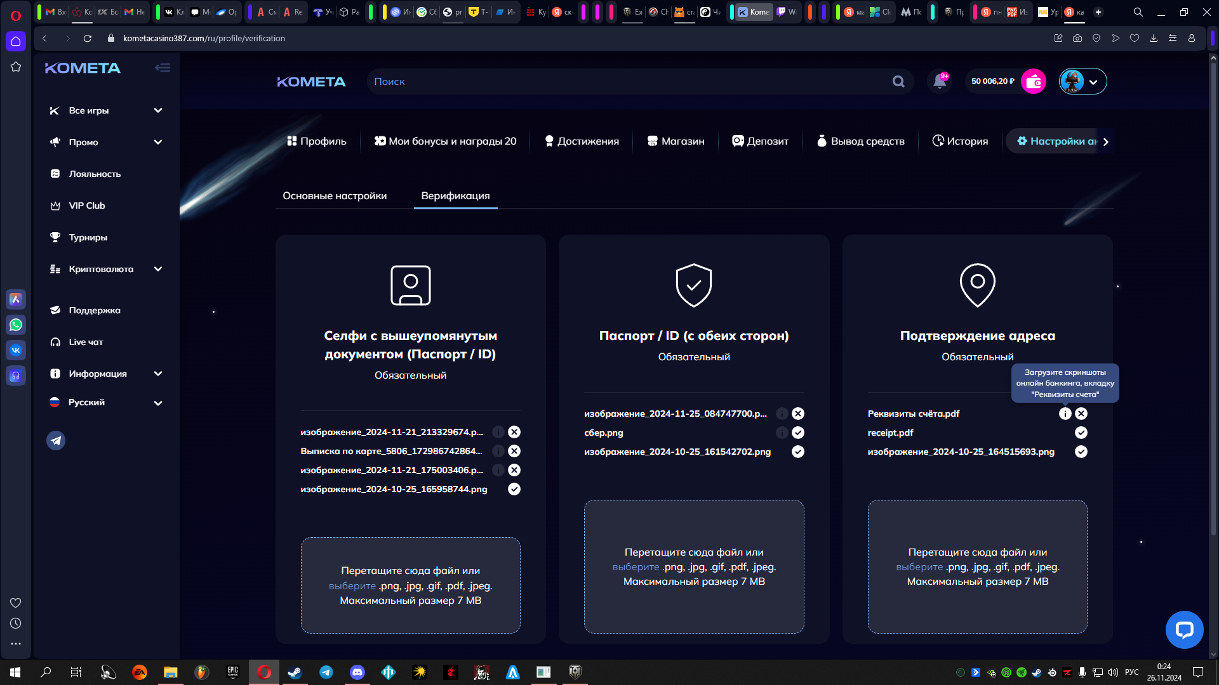The height and width of the screenshot is (685, 1219).
Task: Switch to Основные настройки tab
Action: coord(335,196)
